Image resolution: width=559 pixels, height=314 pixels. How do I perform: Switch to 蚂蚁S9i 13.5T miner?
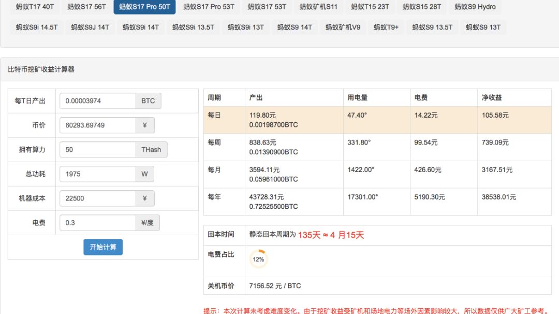pyautogui.click(x=193, y=27)
